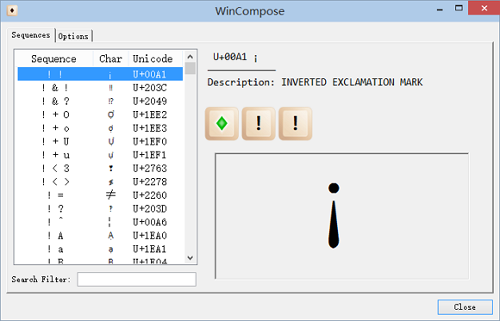The width and height of the screenshot is (500, 321).
Task: Click the list scrollbar thumb
Action: click(190, 68)
